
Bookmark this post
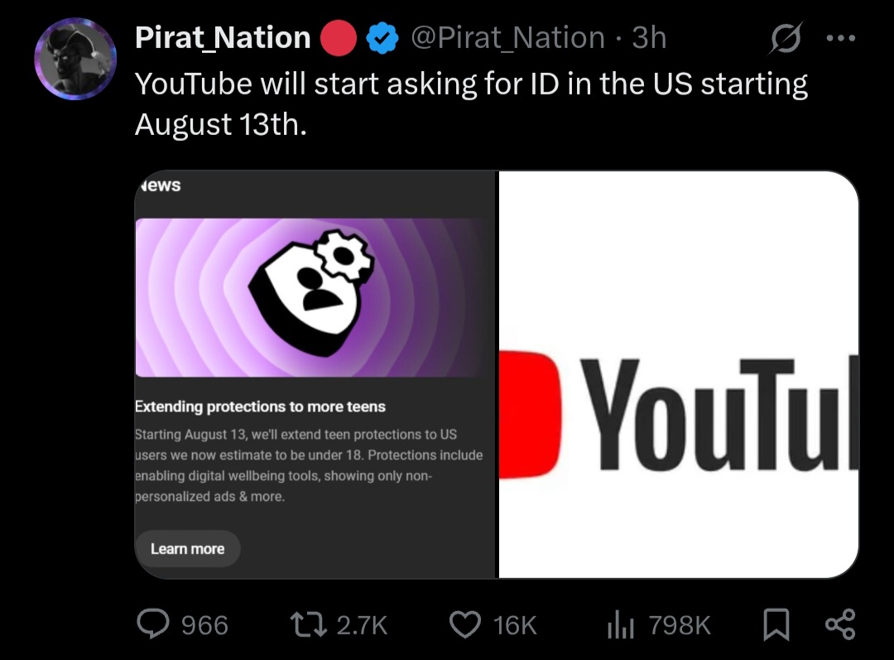click(x=776, y=624)
